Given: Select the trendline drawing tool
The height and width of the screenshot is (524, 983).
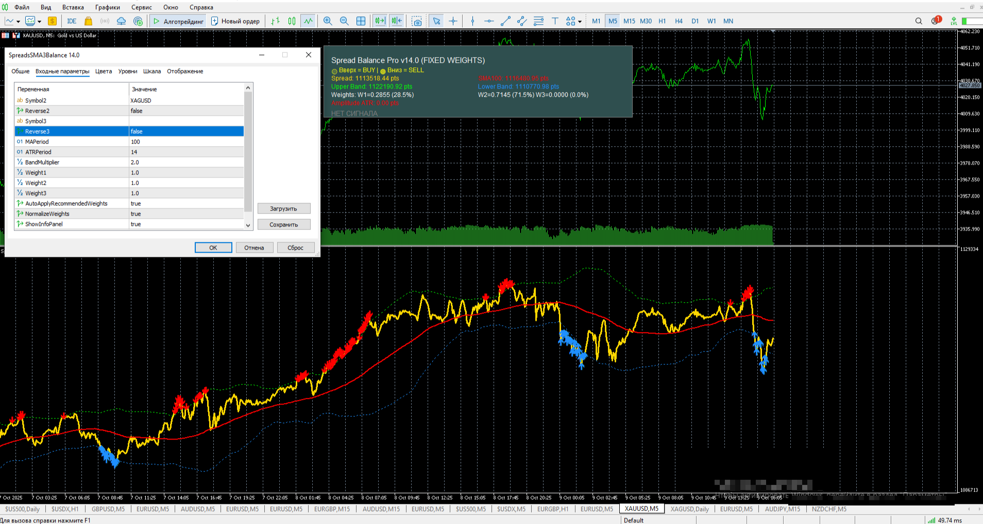Looking at the screenshot, I should coord(505,21).
